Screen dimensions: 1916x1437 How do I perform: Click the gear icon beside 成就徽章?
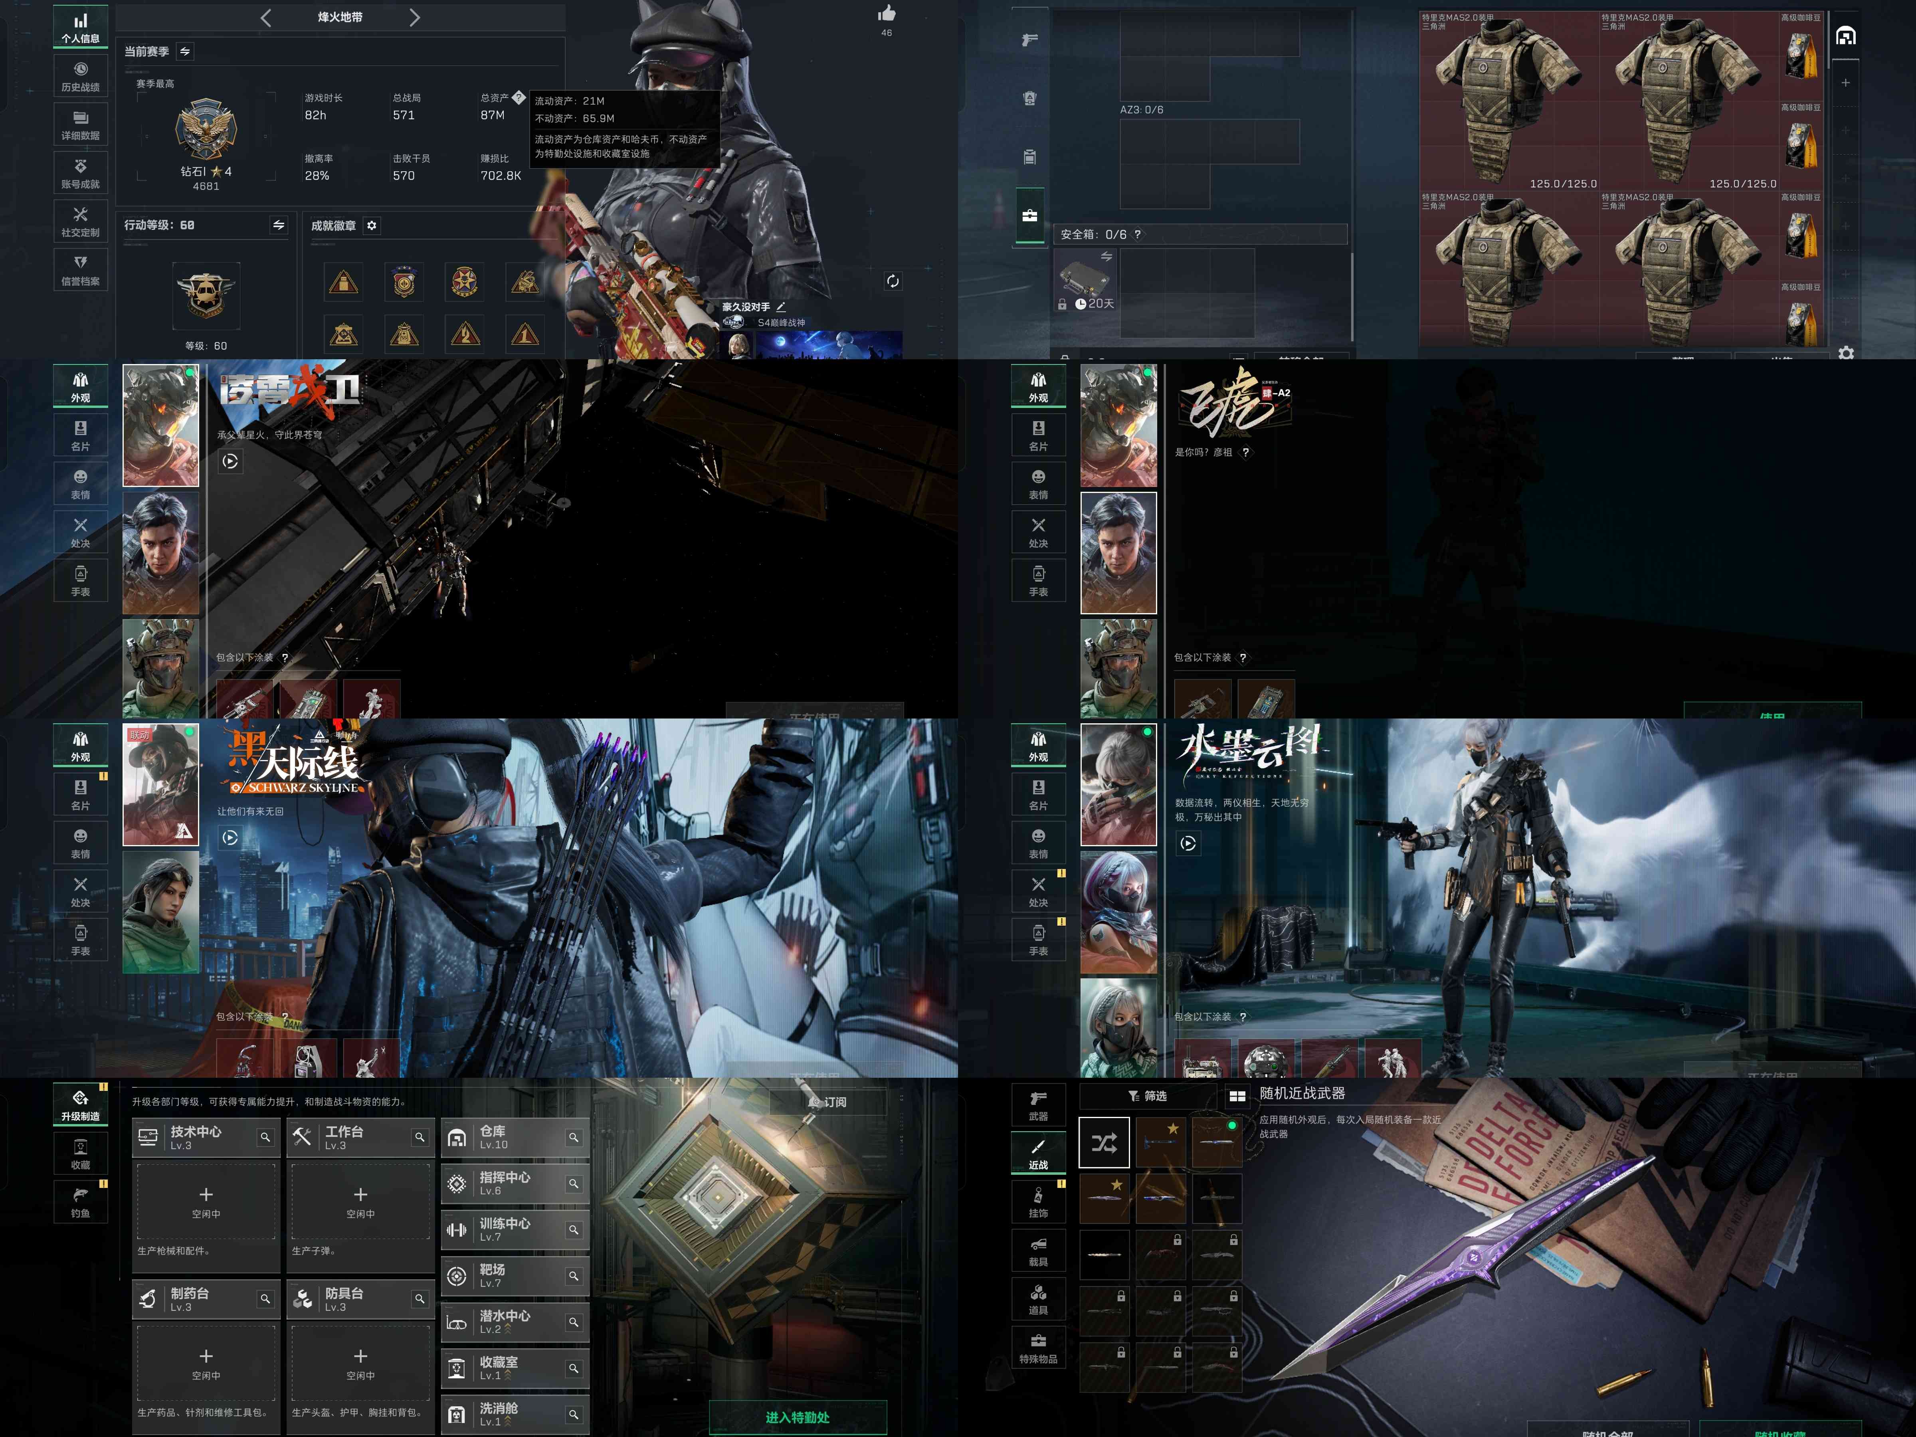[x=372, y=225]
